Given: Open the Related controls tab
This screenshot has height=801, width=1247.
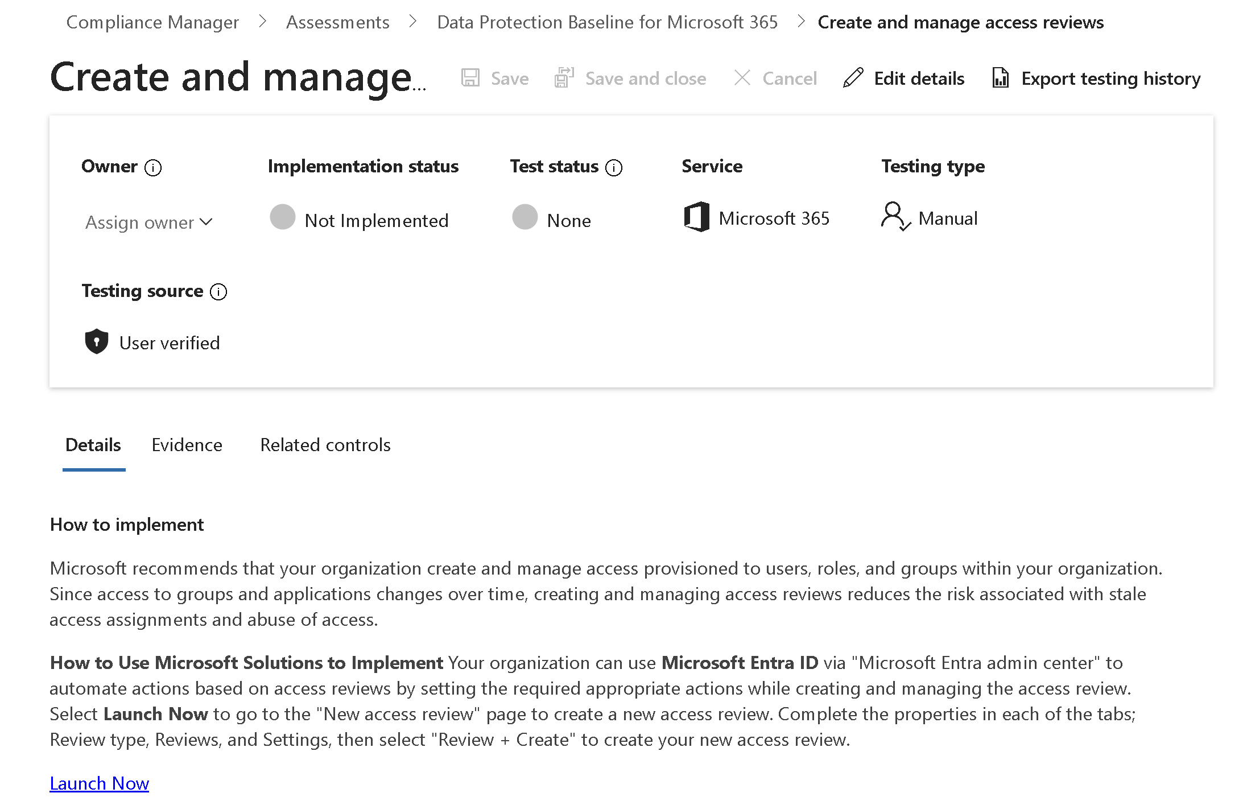Looking at the screenshot, I should click(325, 445).
